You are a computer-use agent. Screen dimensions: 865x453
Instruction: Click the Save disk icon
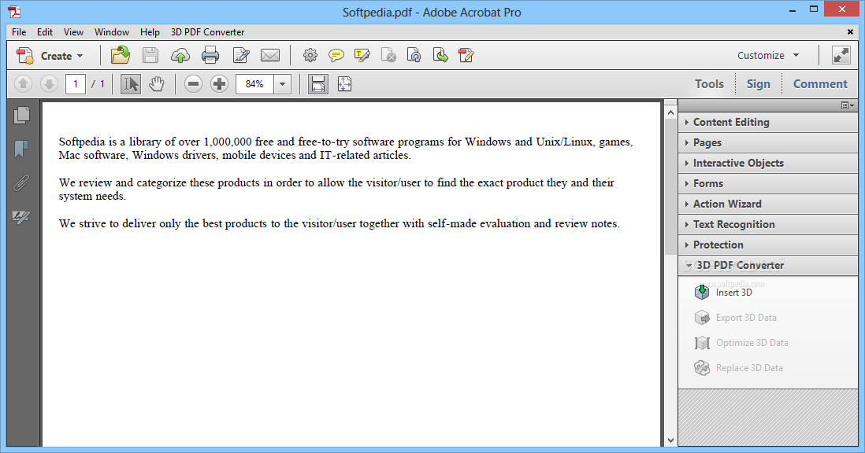pyautogui.click(x=150, y=55)
